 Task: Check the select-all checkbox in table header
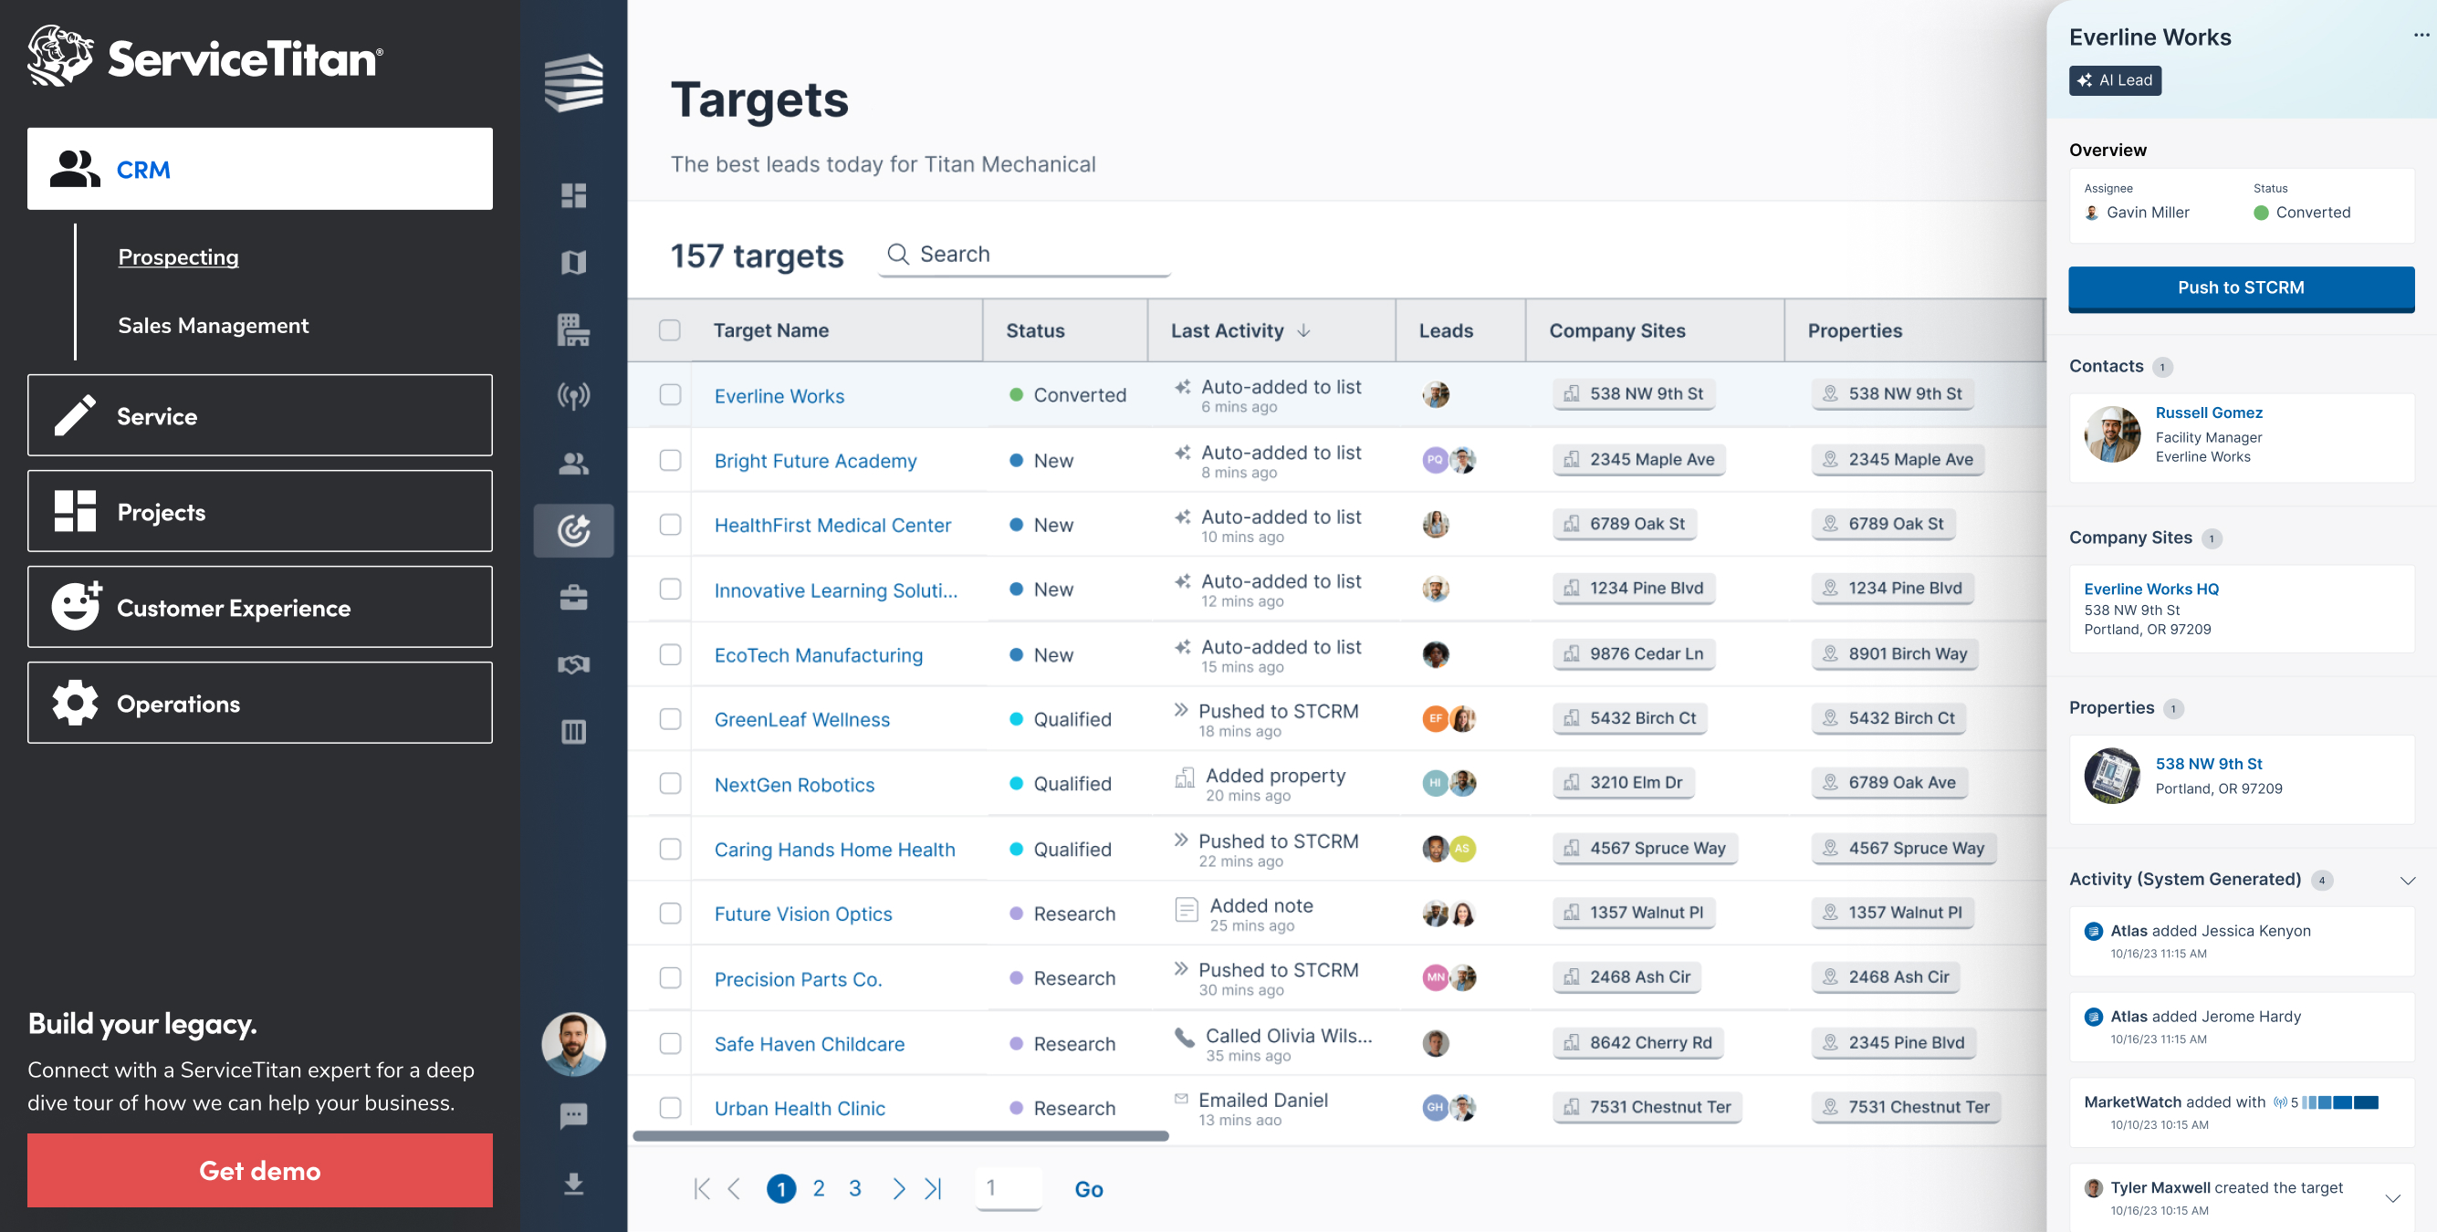670,330
